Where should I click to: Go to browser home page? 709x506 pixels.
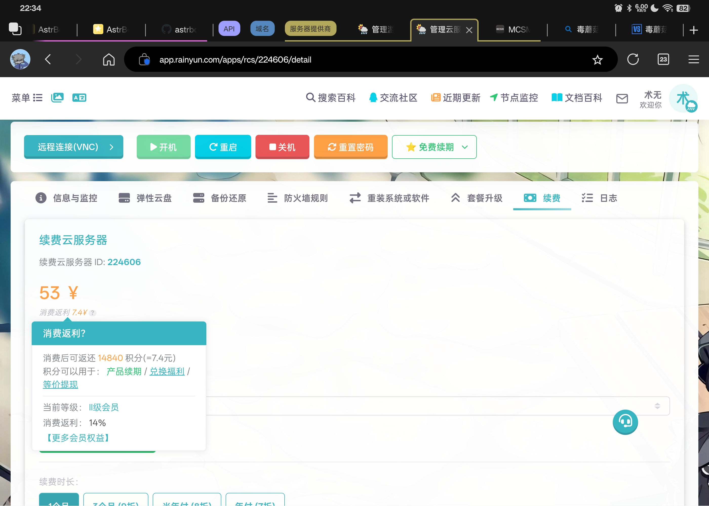tap(109, 59)
